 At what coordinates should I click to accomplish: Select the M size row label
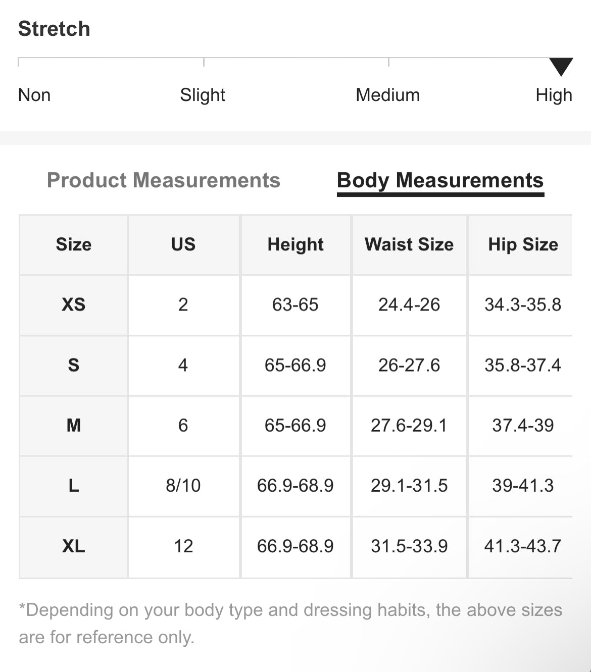coord(74,425)
